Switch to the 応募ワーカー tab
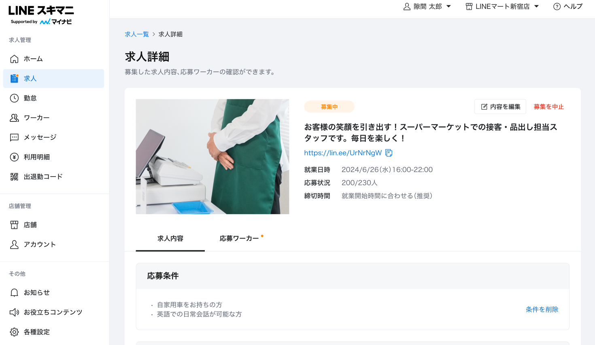The width and height of the screenshot is (595, 345). [239, 239]
